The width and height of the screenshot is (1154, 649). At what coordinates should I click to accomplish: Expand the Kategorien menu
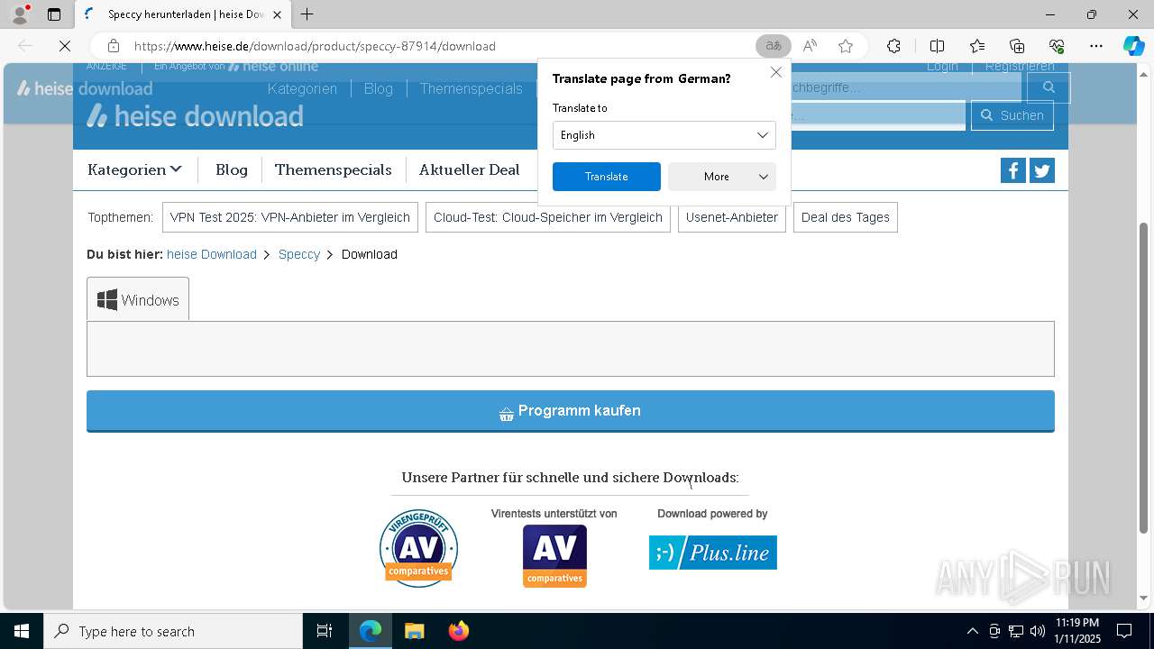pyautogui.click(x=134, y=169)
